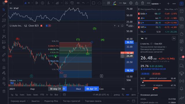Screen dimensions: 185x104
Task: Open the Тестер стратегий tab
Action: click(71, 101)
